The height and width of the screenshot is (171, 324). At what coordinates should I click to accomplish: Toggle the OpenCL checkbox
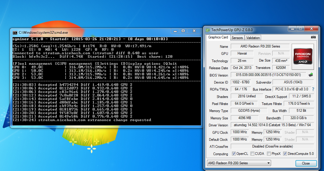coord(234,153)
